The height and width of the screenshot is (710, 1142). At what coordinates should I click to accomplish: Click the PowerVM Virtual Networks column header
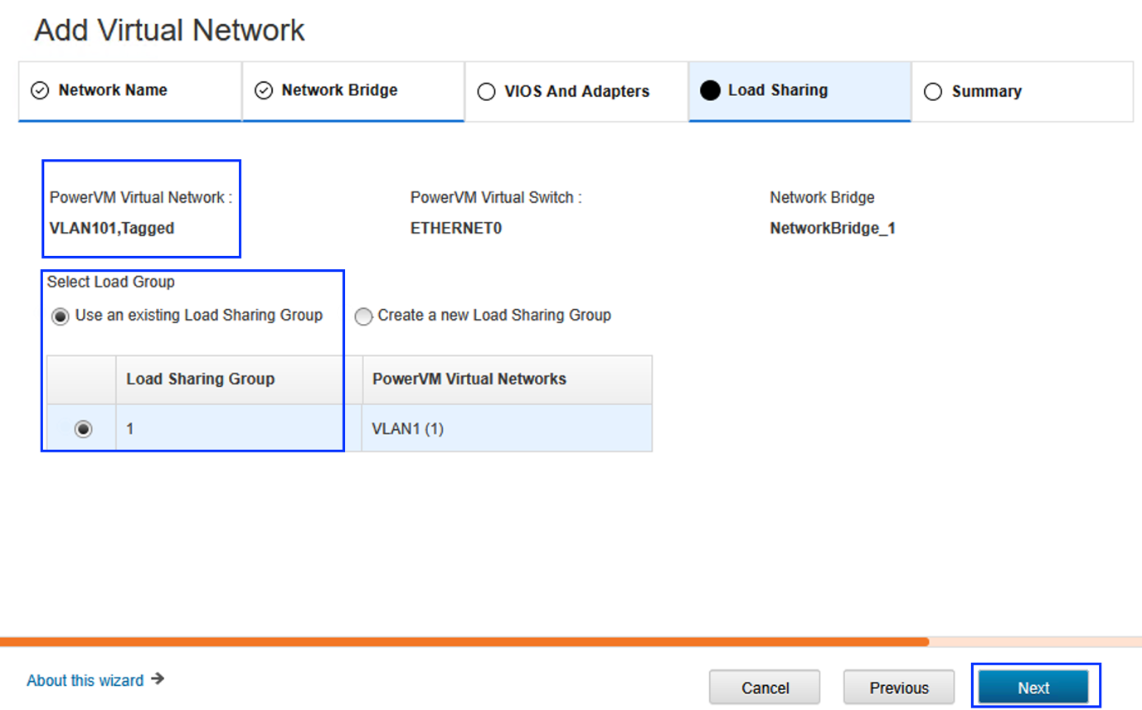[469, 379]
